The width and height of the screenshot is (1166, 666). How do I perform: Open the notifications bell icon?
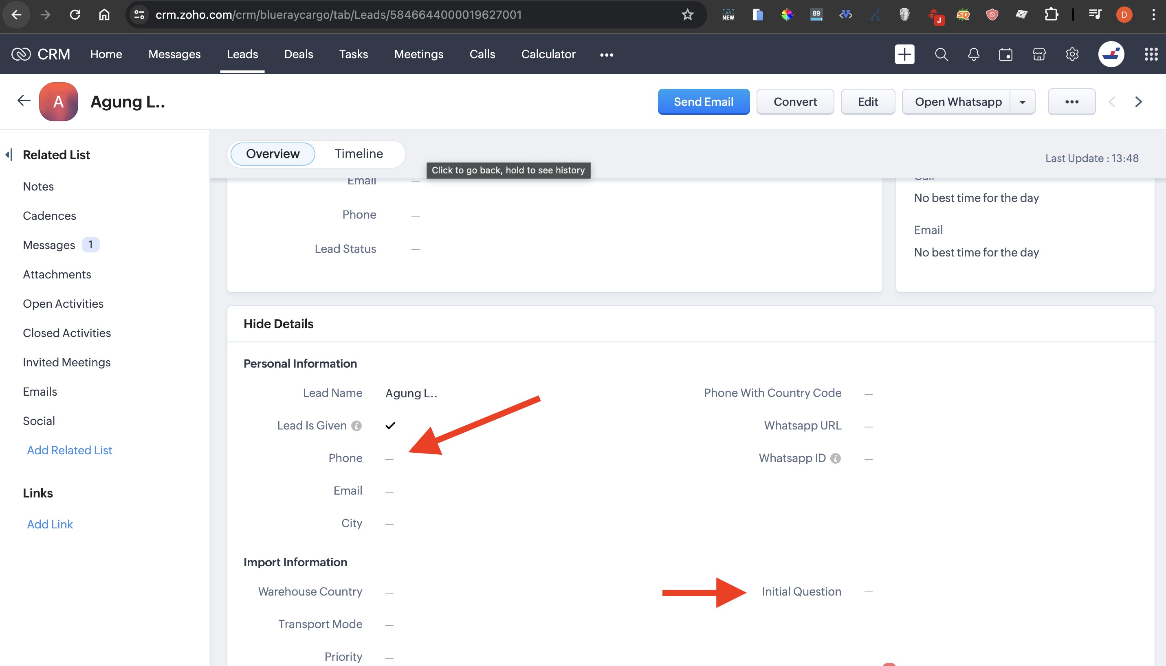tap(974, 55)
